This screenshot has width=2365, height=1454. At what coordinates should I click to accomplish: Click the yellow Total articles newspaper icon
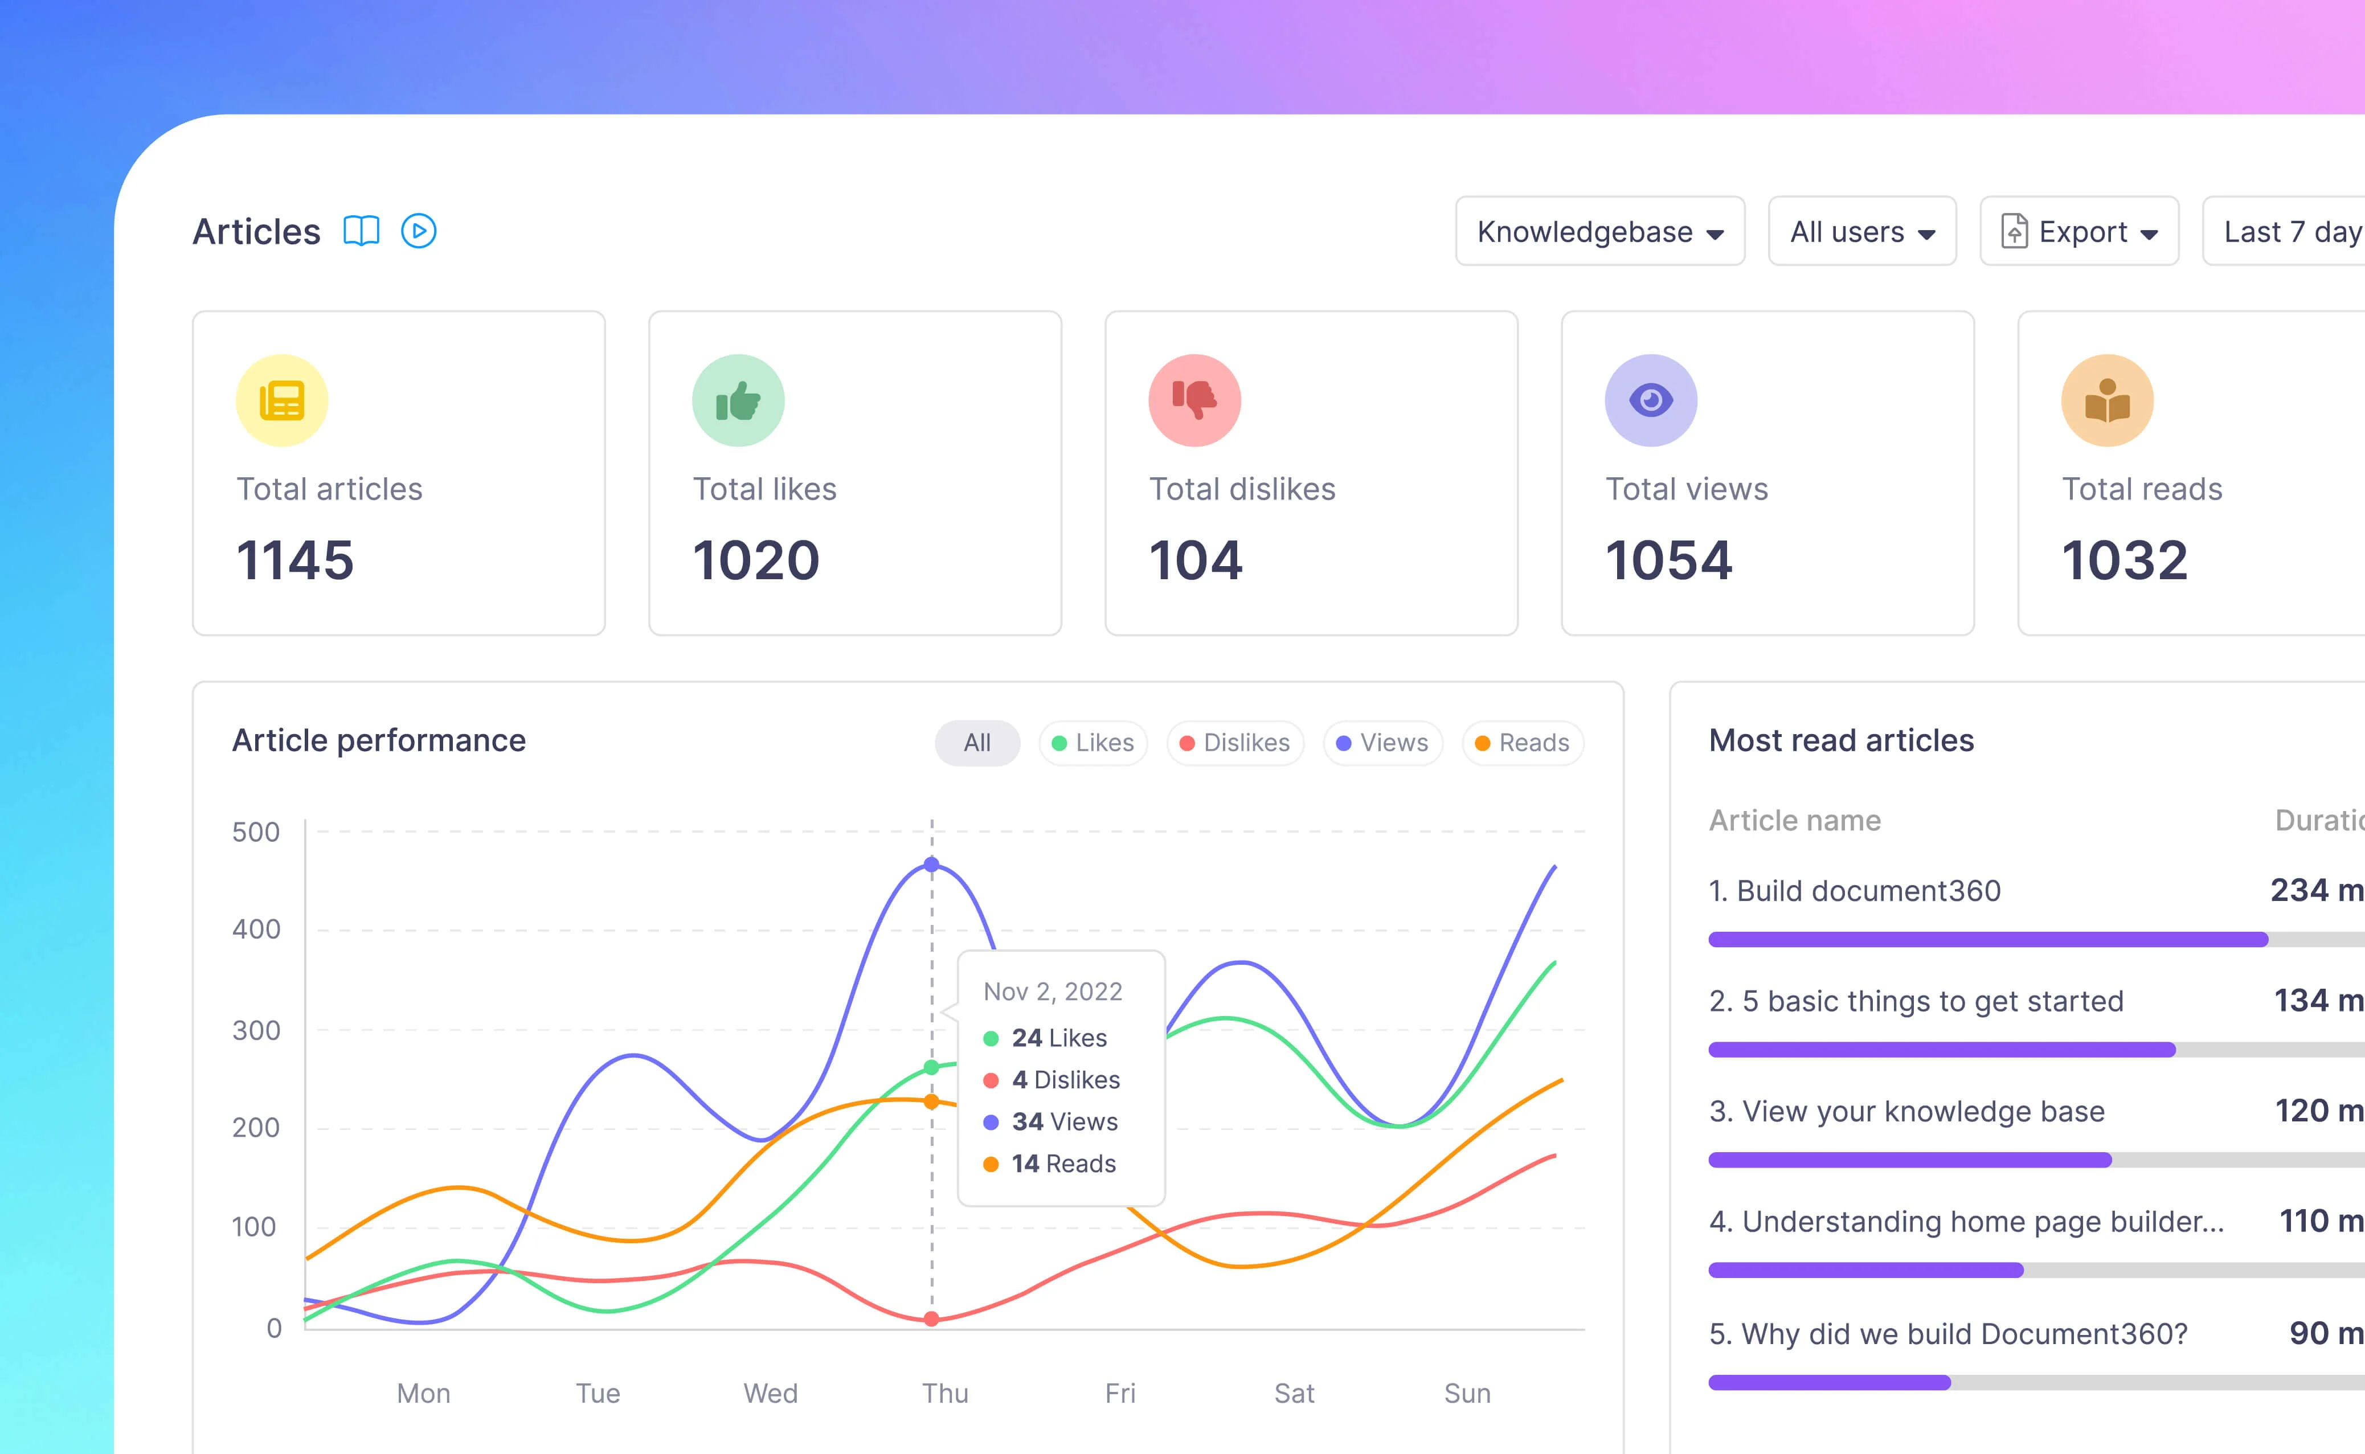[282, 400]
